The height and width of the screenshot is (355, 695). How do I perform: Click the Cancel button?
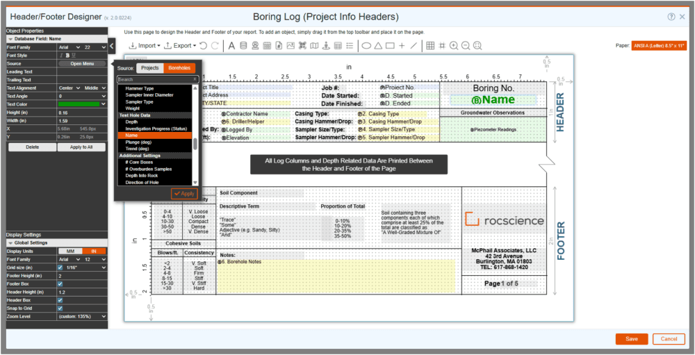click(x=669, y=339)
